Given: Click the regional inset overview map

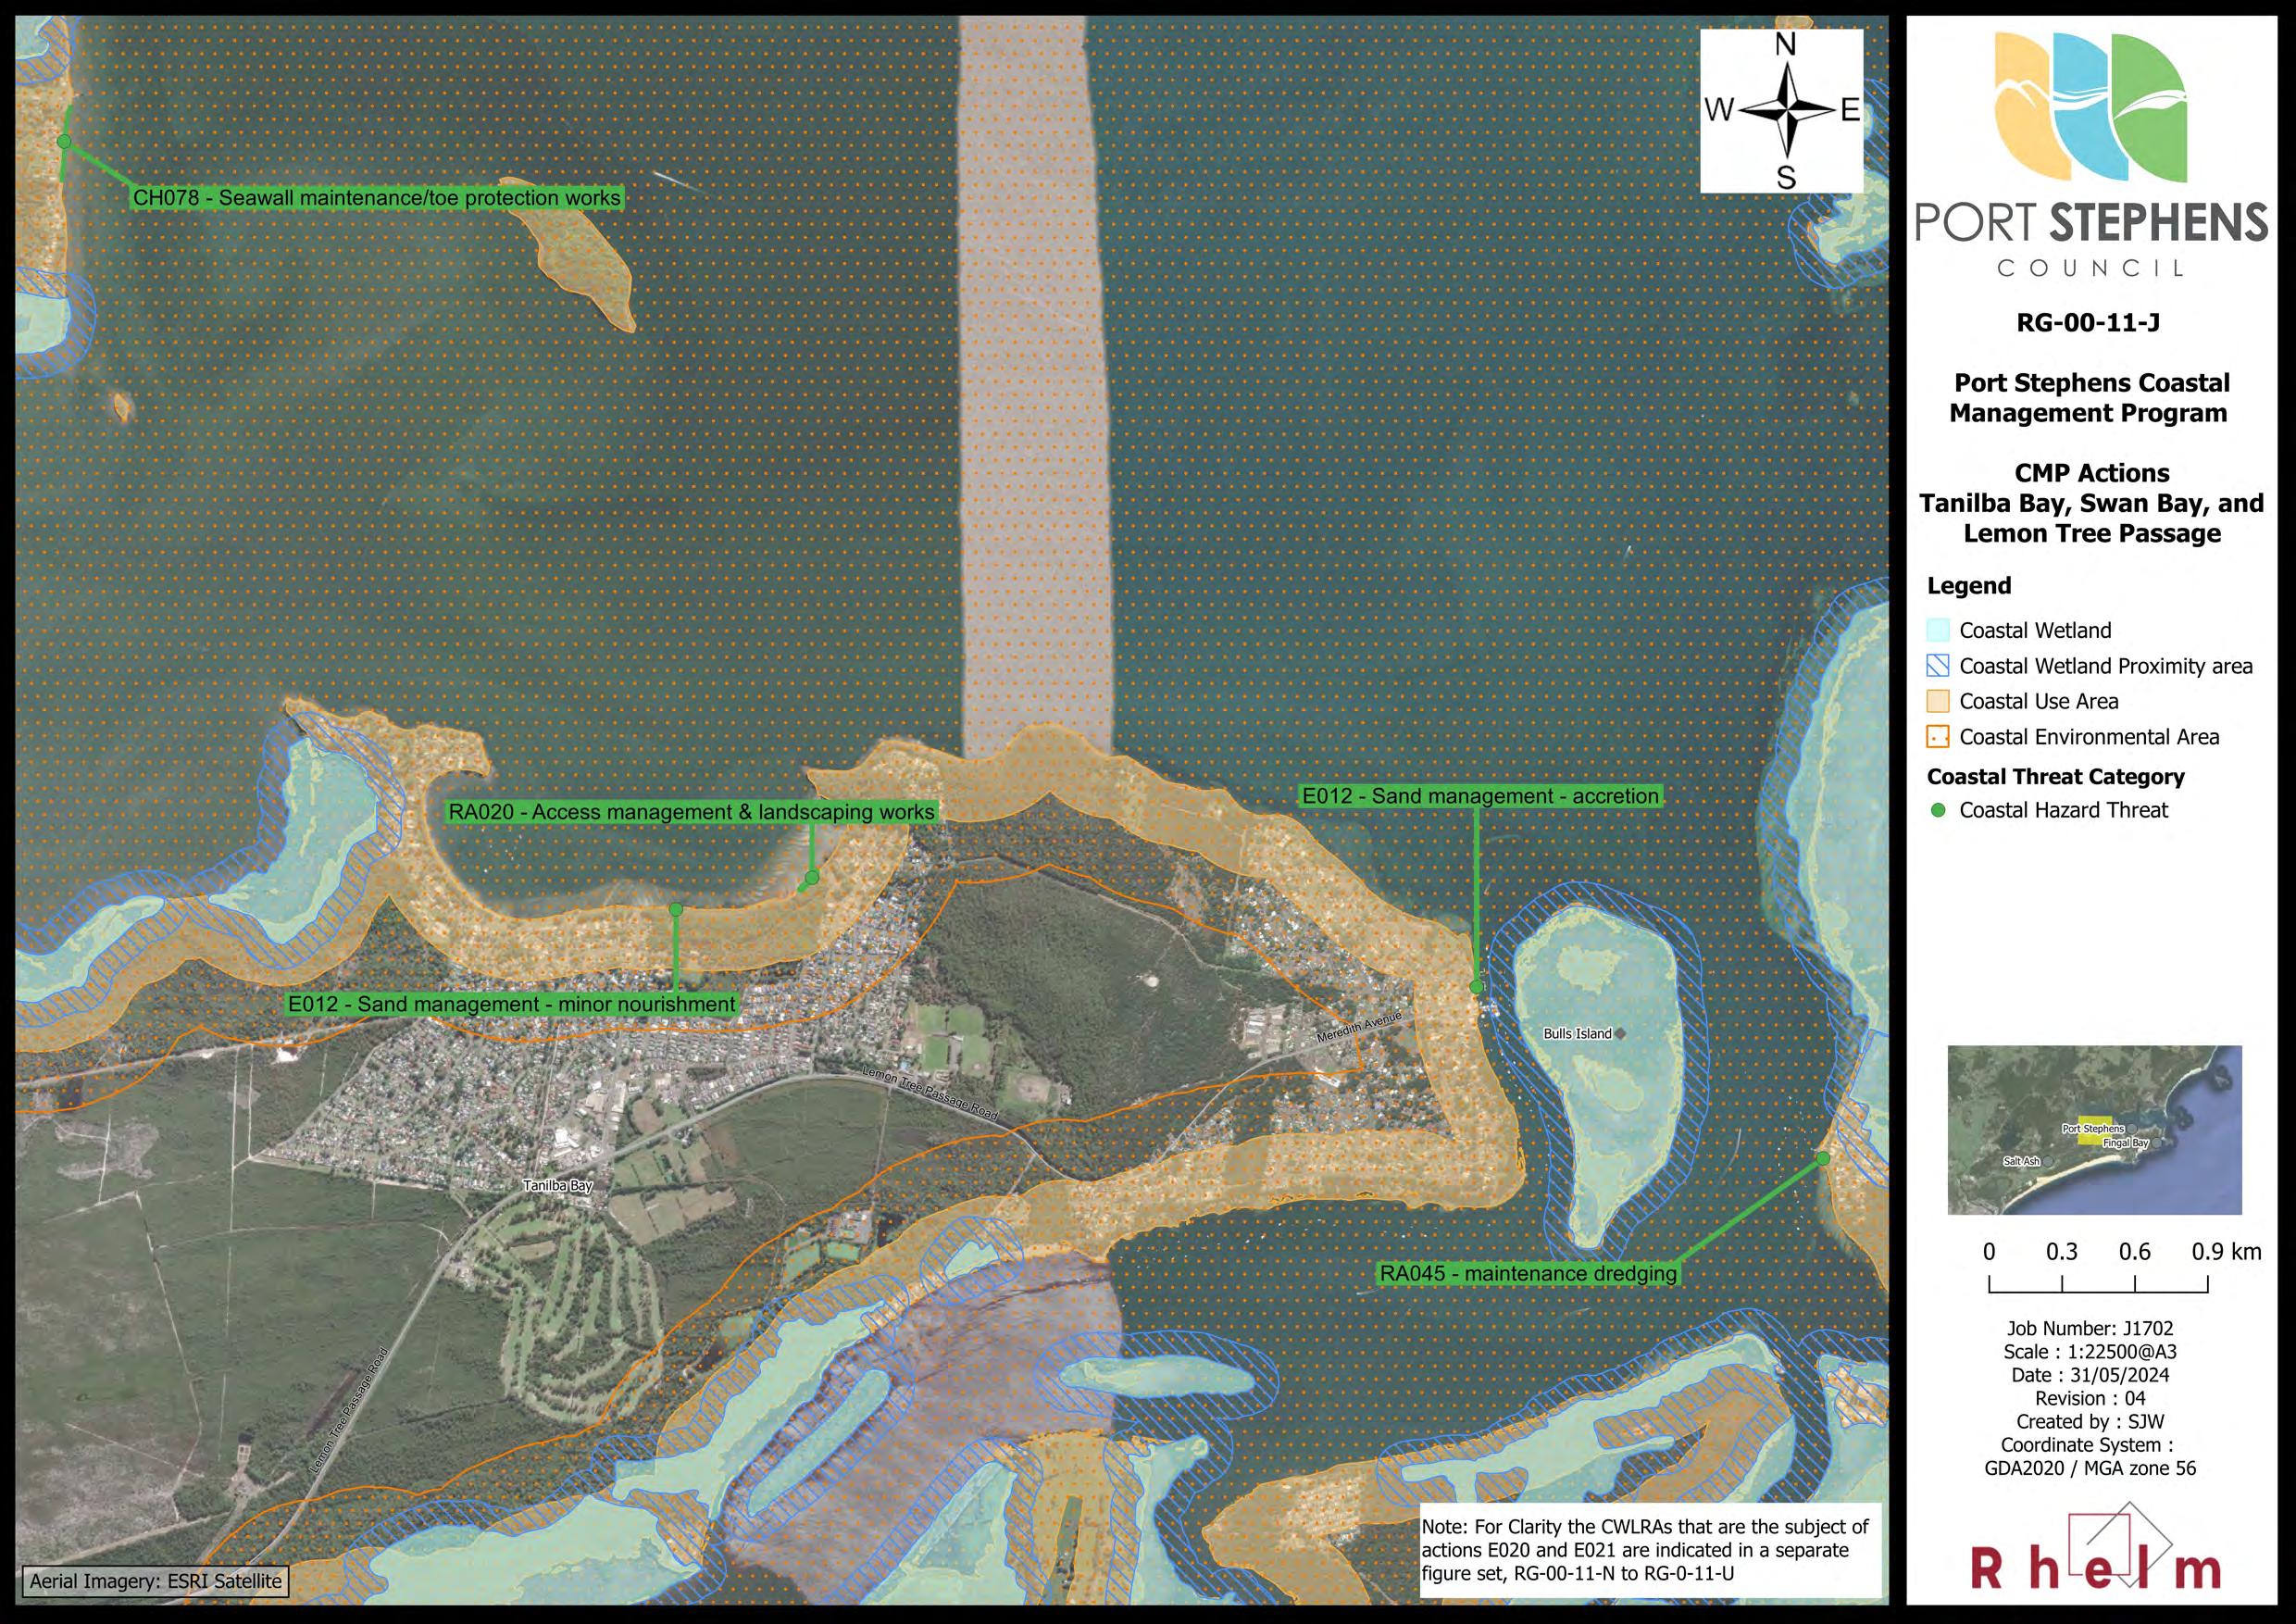Looking at the screenshot, I should tap(2094, 1130).
